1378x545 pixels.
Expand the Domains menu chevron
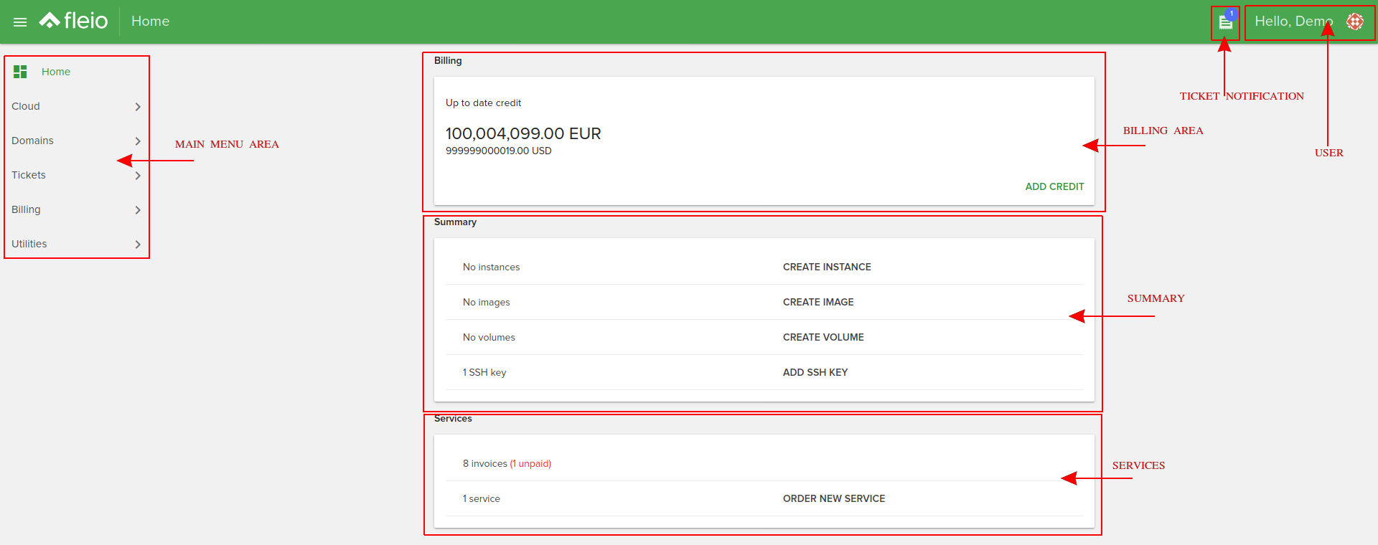(x=138, y=141)
